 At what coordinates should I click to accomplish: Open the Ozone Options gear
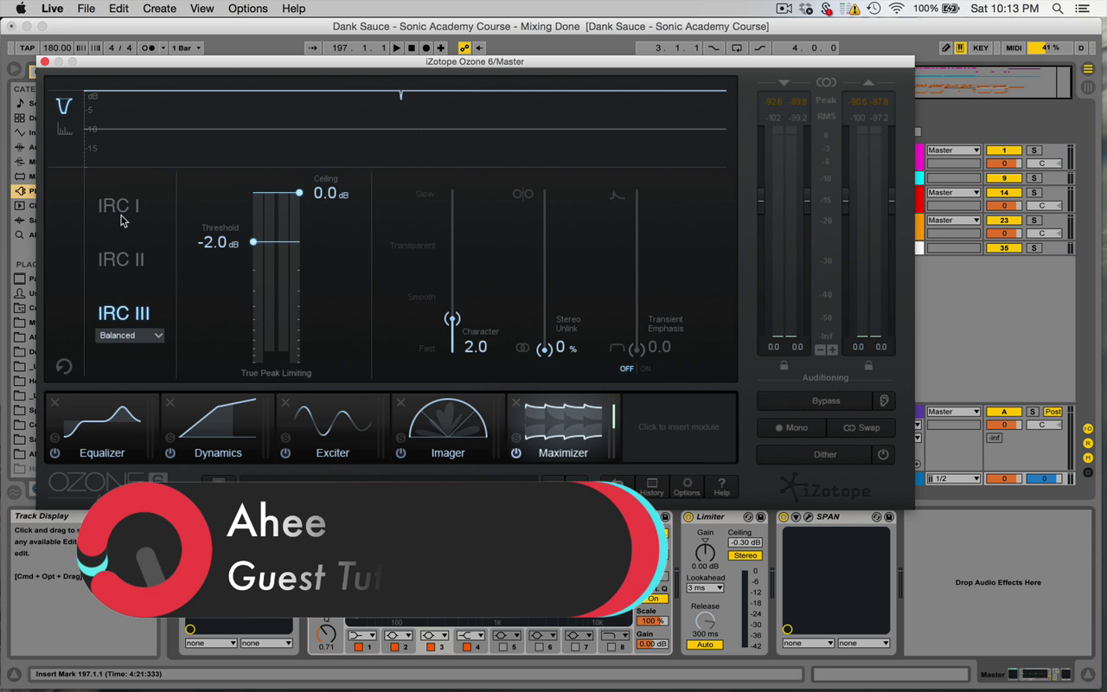tap(687, 486)
